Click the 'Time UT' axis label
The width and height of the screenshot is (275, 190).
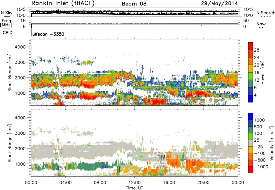(x=134, y=188)
